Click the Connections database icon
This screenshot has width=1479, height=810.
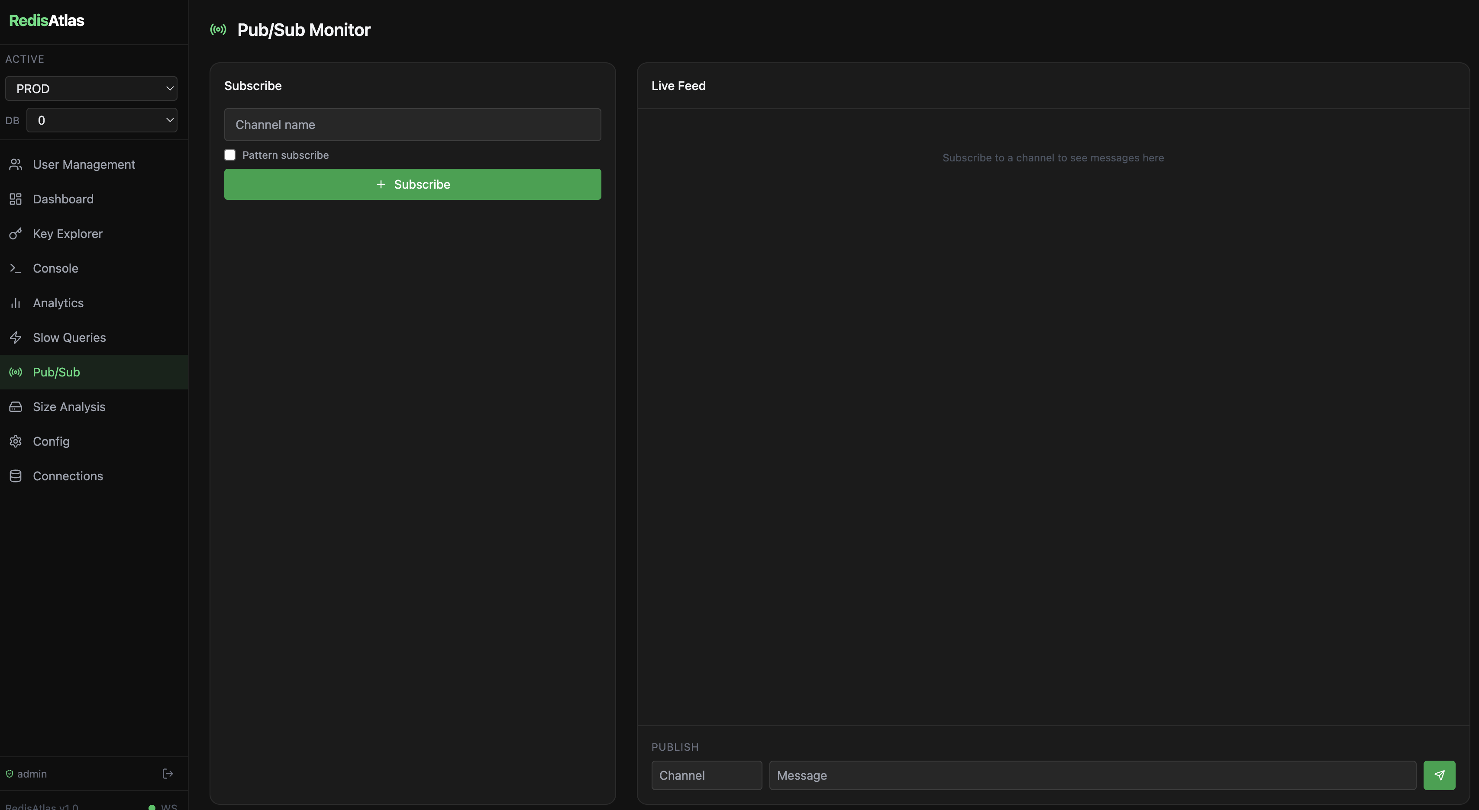tap(16, 476)
